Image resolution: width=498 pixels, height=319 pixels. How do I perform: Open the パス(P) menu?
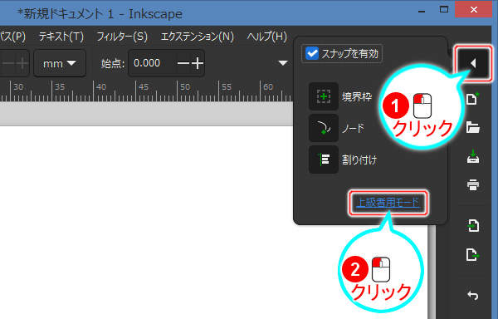12,37
